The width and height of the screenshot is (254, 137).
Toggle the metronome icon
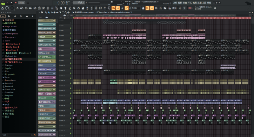[17, 8]
